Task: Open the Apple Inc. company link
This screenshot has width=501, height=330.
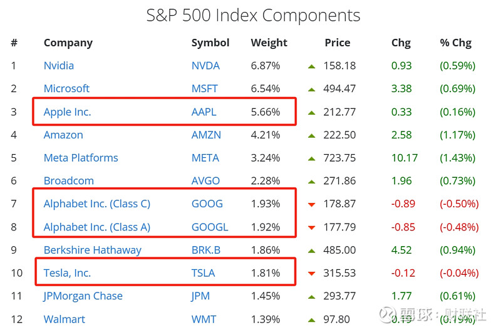Action: click(x=67, y=111)
